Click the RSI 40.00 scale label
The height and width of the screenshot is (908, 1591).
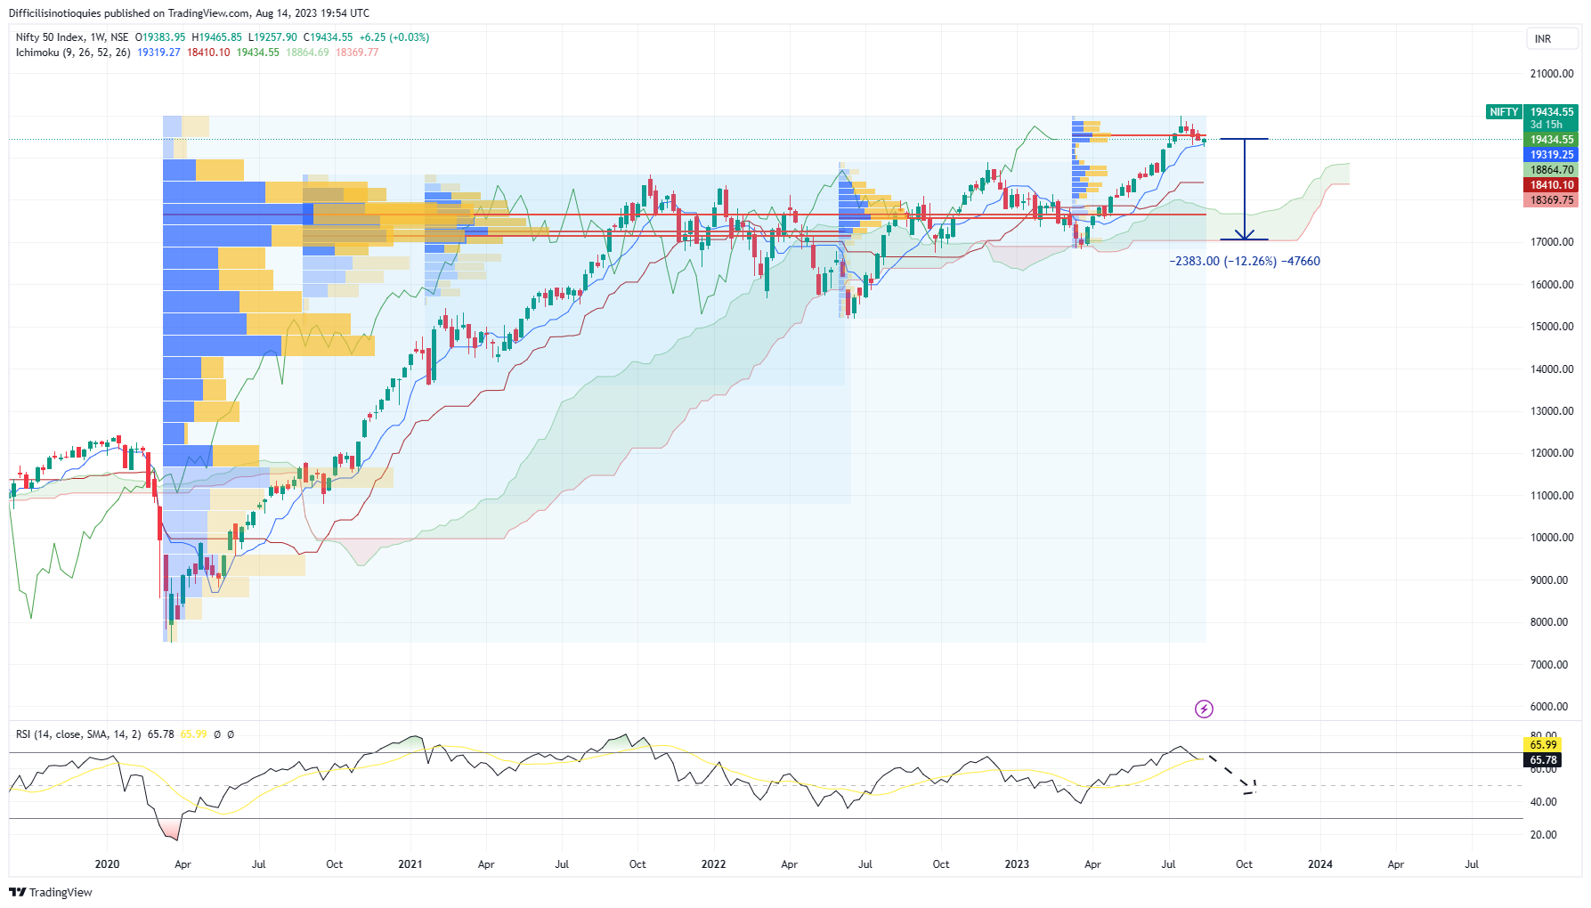pos(1543,802)
